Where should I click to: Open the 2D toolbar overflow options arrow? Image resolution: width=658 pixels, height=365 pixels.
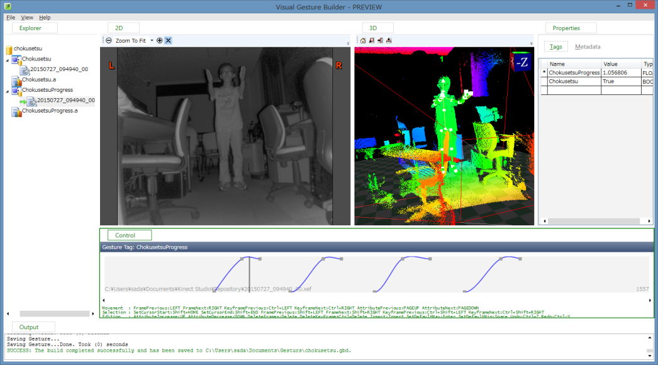[348, 43]
